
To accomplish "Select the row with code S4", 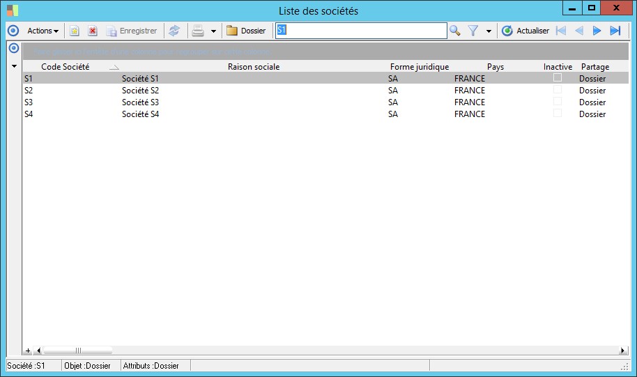I will pos(325,114).
